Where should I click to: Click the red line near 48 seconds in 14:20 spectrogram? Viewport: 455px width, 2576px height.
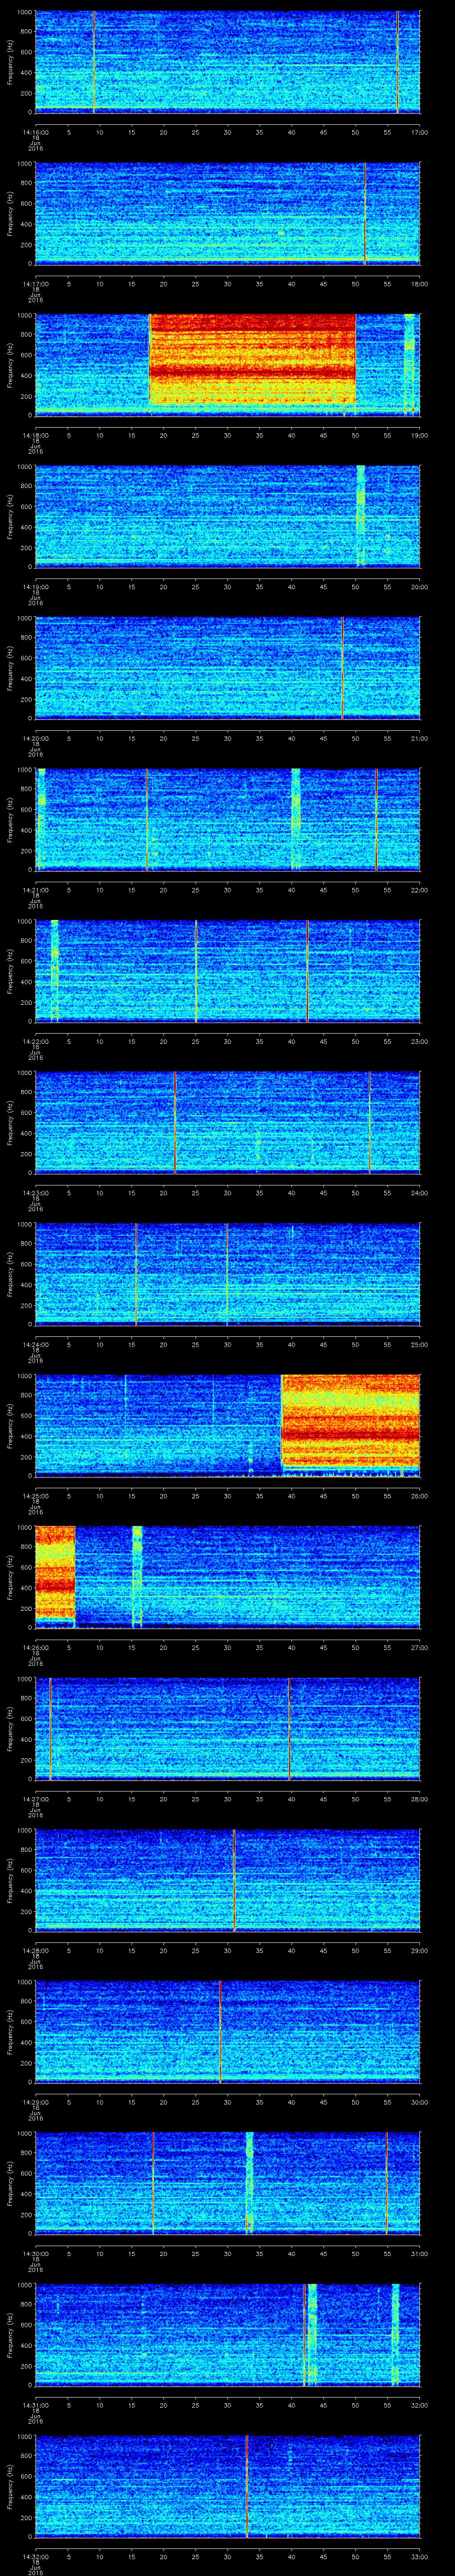(342, 668)
